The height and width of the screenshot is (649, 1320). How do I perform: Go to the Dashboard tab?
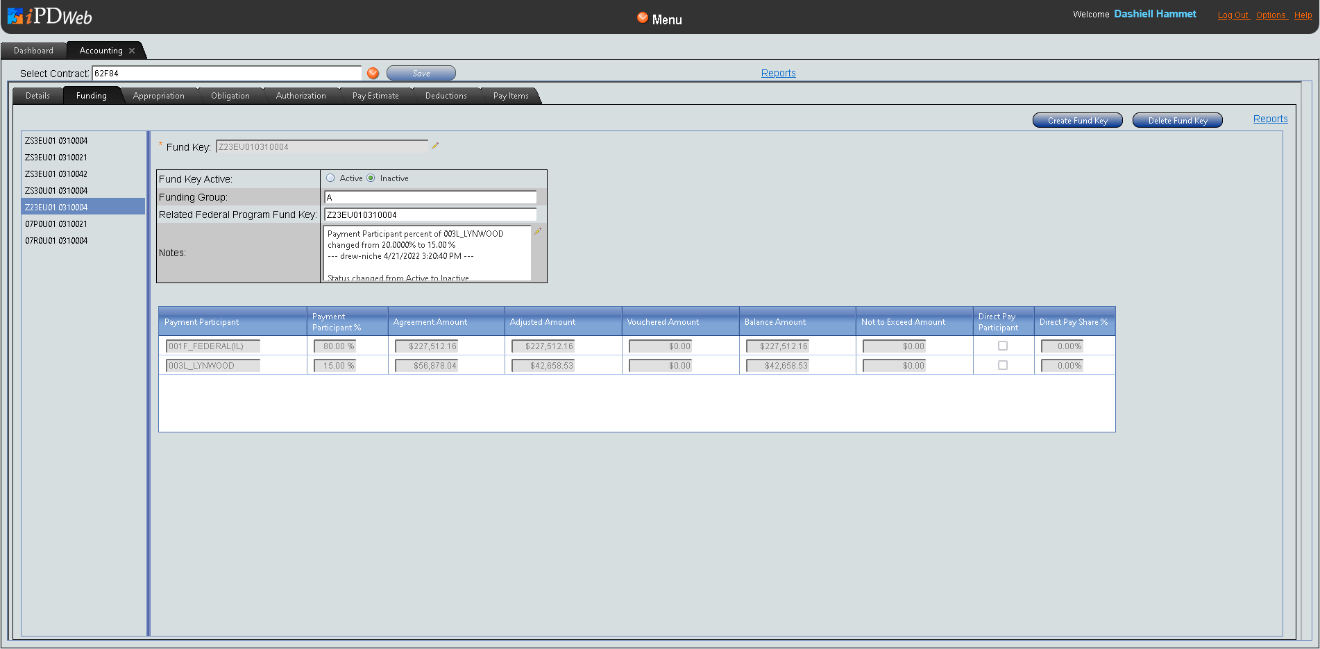click(33, 51)
